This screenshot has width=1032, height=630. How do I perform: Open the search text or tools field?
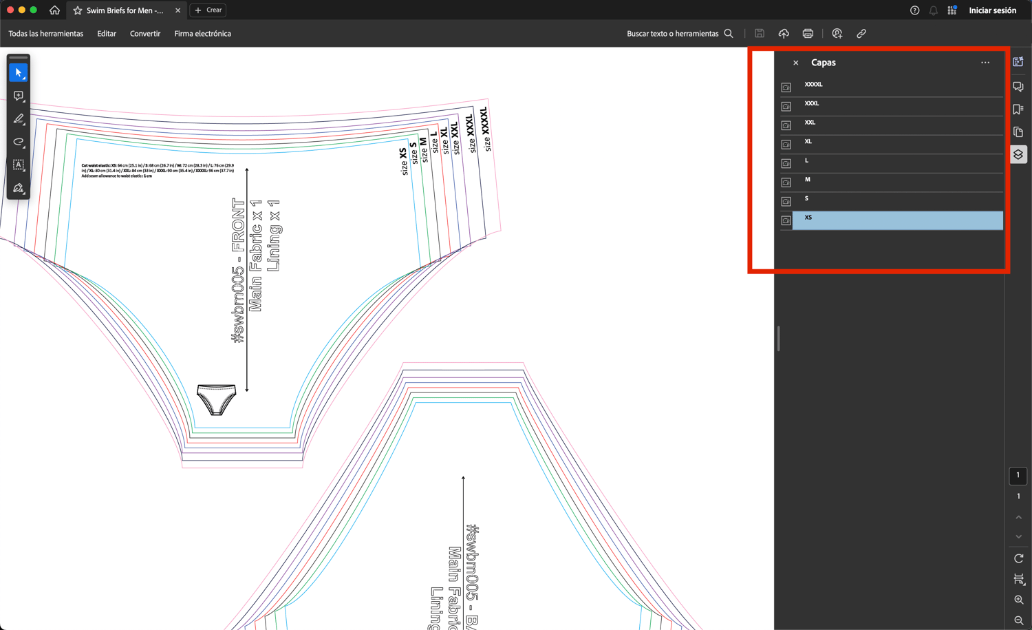click(x=680, y=34)
